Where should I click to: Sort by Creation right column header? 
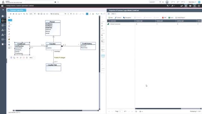[x=145, y=21]
